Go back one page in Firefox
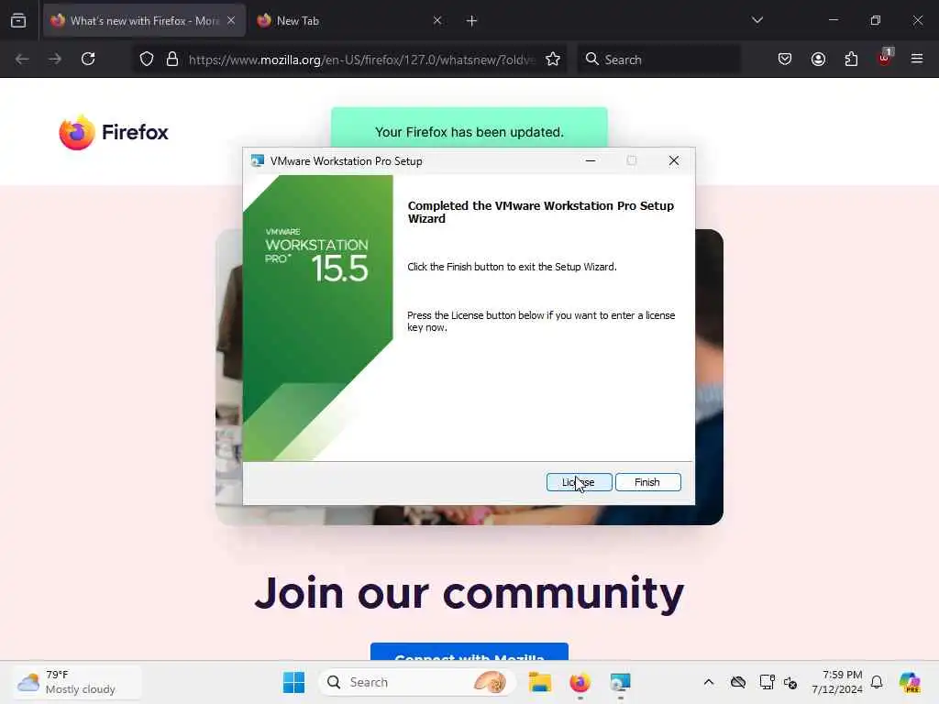 click(x=22, y=60)
